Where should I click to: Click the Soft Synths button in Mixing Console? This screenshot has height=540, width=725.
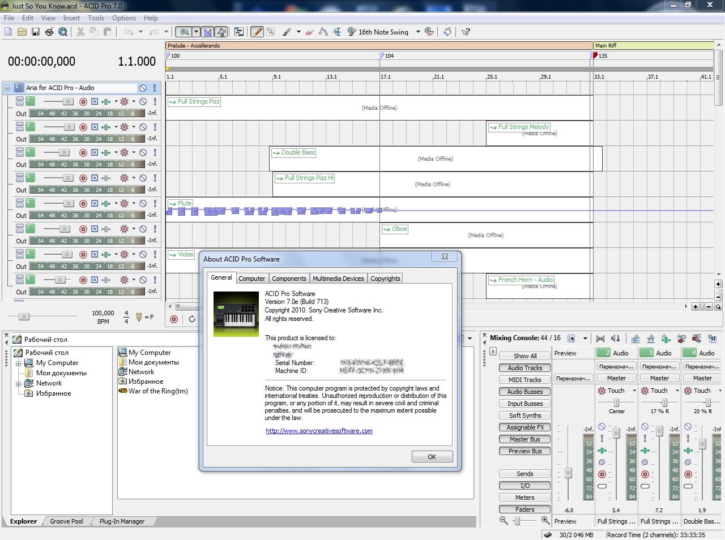click(x=524, y=415)
